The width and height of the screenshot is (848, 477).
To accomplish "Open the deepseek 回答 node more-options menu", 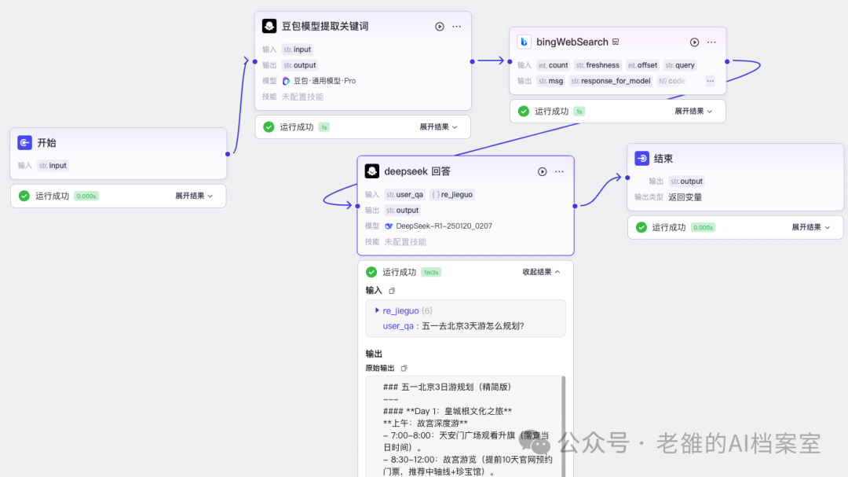I will (559, 171).
